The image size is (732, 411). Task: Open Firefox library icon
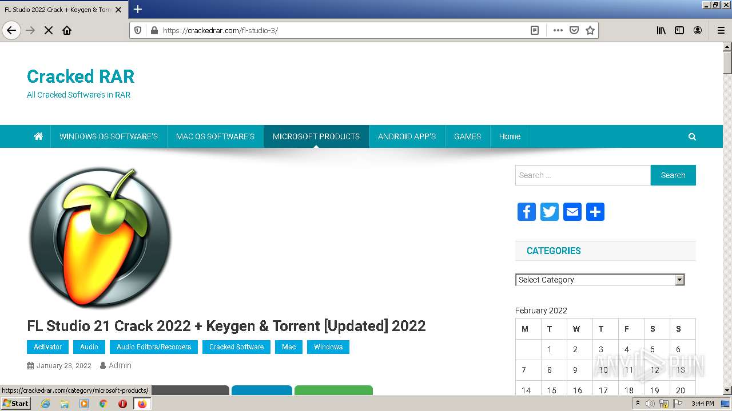661,30
